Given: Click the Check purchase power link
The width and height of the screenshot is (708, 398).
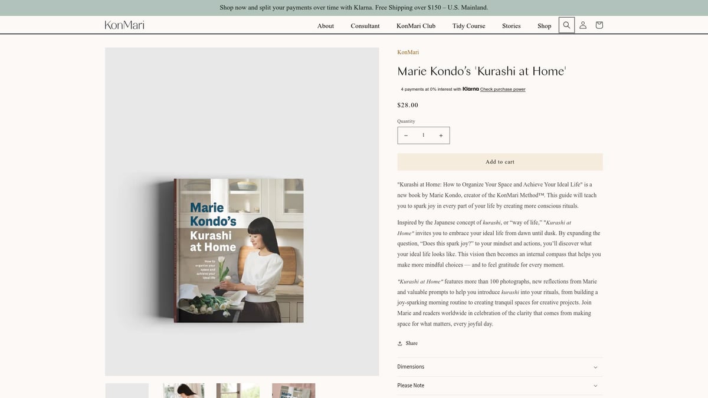Looking at the screenshot, I should tap(502, 89).
